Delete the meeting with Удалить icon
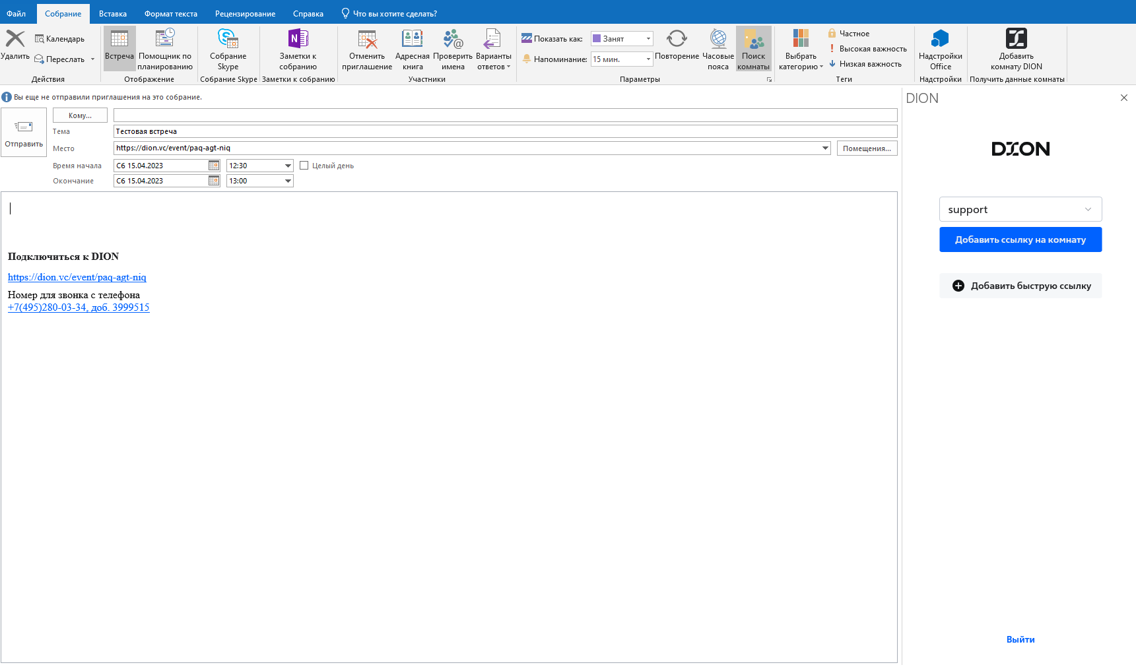This screenshot has height=667, width=1136. 15,44
